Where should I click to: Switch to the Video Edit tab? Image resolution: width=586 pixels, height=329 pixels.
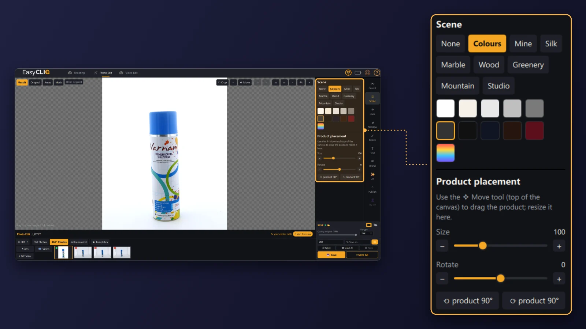pyautogui.click(x=129, y=73)
